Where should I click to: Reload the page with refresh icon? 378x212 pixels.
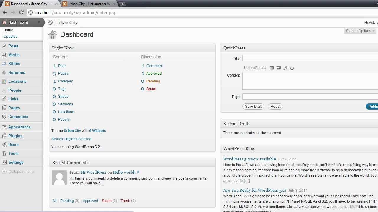point(21,12)
